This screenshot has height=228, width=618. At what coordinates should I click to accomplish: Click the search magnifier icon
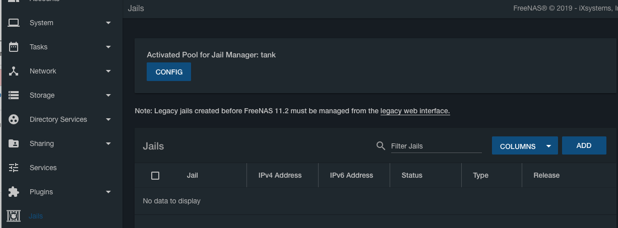[x=381, y=146]
